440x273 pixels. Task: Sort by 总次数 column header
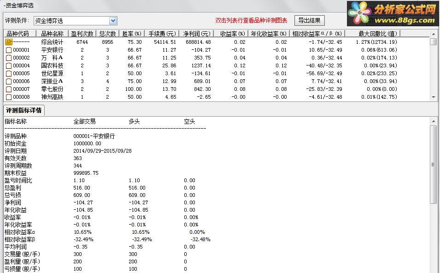coord(107,34)
